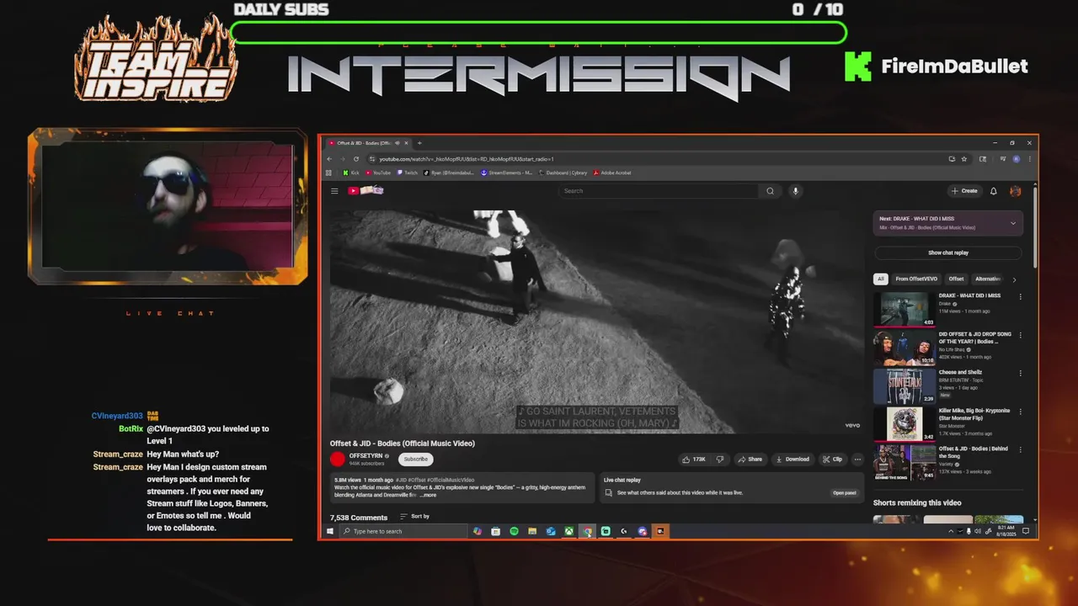Start voice search with the microphone icon
Viewport: 1078px width, 606px height.
tap(795, 191)
